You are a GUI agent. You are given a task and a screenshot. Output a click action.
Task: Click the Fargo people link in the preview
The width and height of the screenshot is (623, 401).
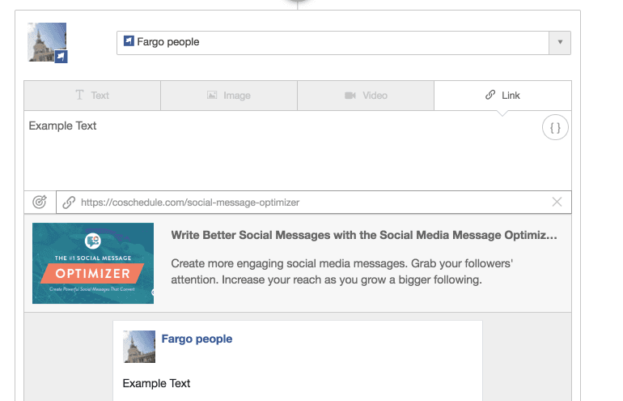point(197,339)
